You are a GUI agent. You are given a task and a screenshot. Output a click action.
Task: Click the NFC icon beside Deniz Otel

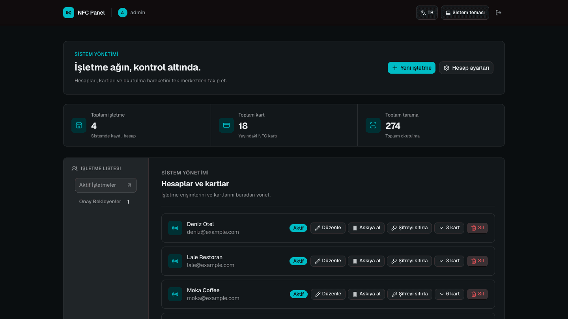click(x=175, y=228)
